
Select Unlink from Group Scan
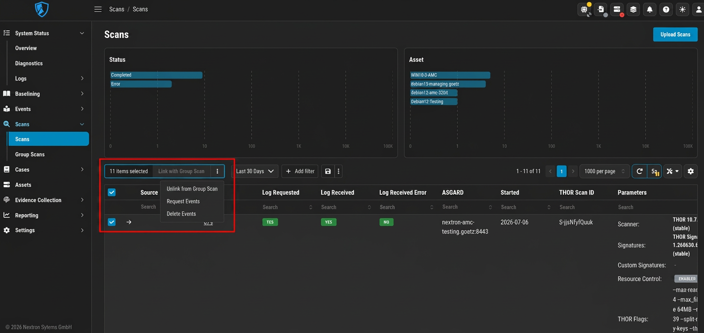(x=192, y=189)
